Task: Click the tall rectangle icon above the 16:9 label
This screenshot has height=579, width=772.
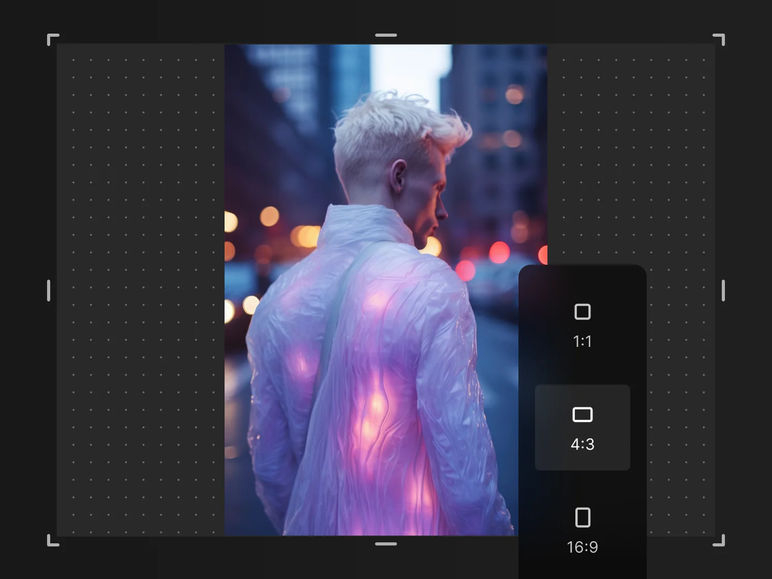Action: pyautogui.click(x=582, y=516)
